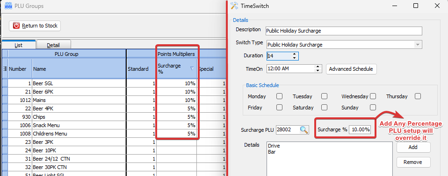Click the TimeSwitch tools icon in title bar
Image resolution: width=448 pixels, height=176 pixels.
click(234, 6)
